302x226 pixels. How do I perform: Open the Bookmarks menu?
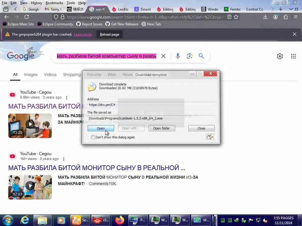(x=54, y=3)
